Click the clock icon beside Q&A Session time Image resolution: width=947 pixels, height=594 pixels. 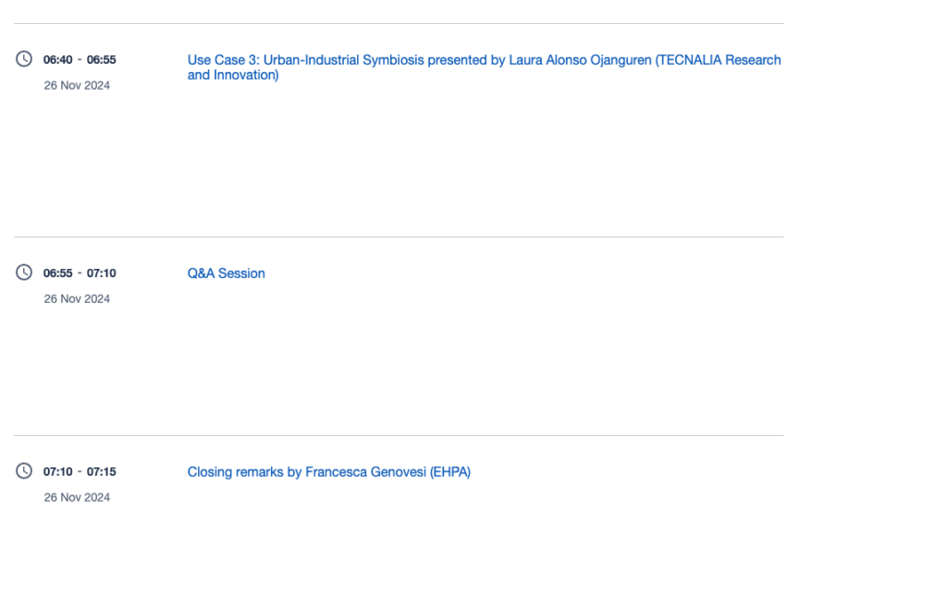coord(24,273)
